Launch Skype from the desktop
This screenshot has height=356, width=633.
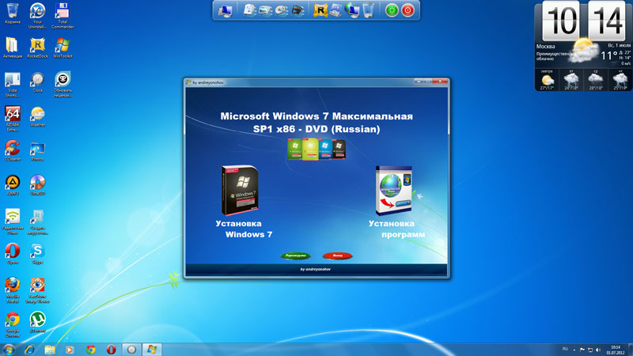pos(37,252)
